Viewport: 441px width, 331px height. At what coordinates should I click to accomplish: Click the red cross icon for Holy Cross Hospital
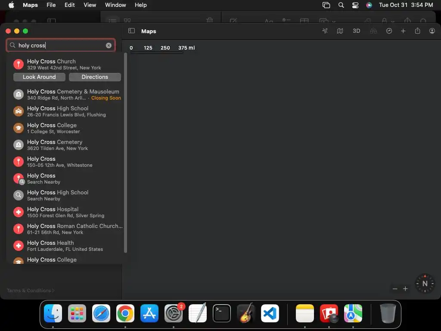coord(19,212)
